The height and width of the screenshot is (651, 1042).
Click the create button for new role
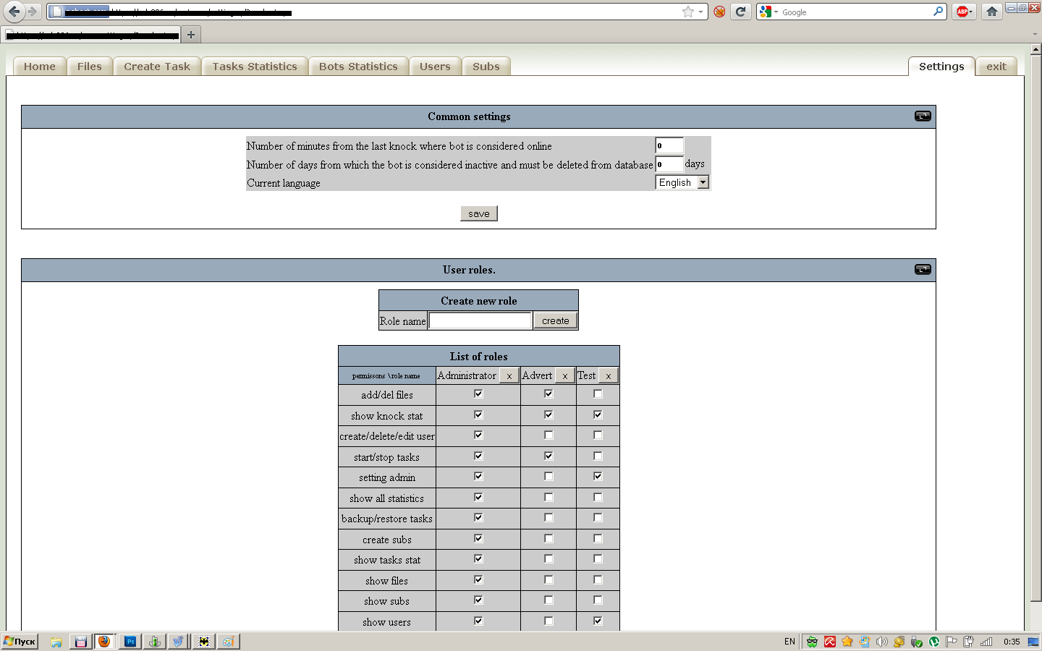[x=555, y=320]
